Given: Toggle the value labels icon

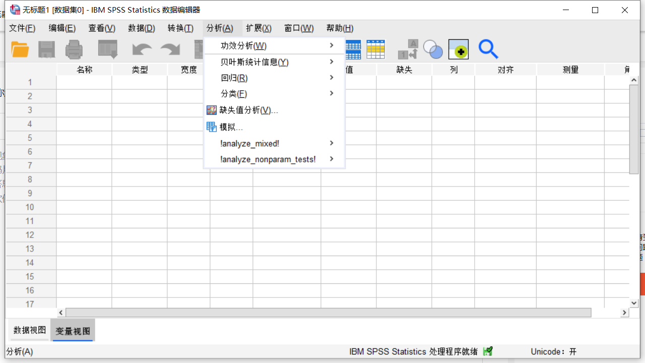Looking at the screenshot, I should 408,49.
